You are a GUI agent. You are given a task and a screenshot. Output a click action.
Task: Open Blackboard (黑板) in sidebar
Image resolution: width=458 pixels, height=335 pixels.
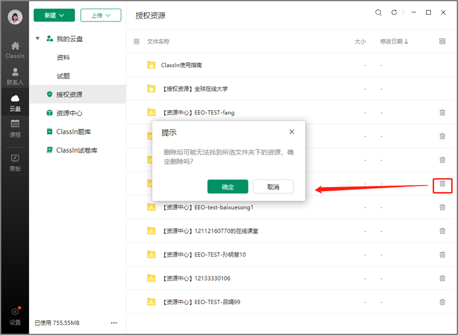click(15, 163)
